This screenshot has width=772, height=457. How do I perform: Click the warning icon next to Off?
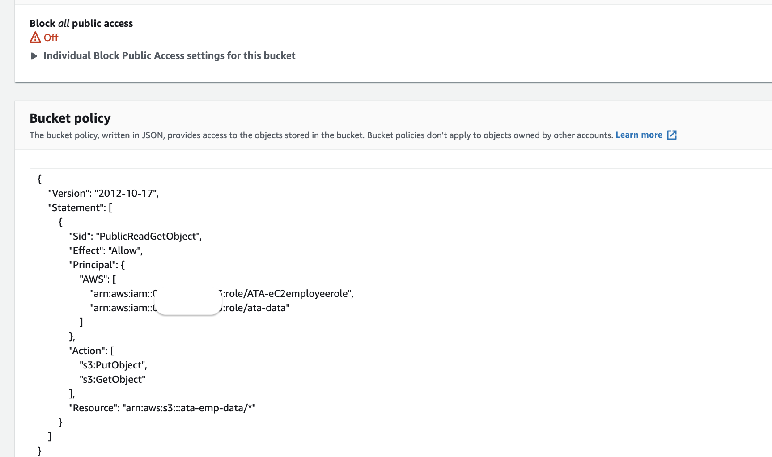pos(35,38)
